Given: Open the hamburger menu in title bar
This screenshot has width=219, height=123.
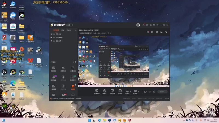Looking at the screenshot, I should pyautogui.click(x=157, y=25).
